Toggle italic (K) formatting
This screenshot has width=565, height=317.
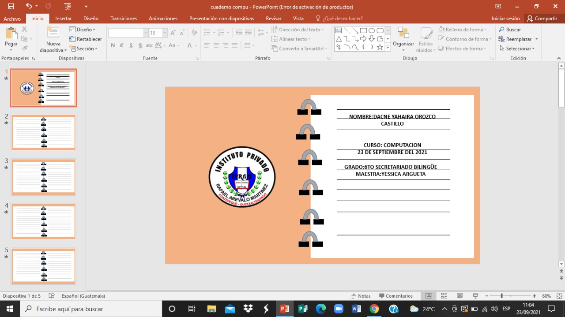tap(122, 45)
